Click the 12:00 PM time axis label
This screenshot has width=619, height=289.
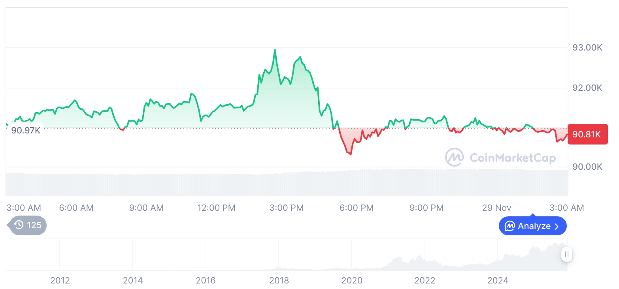(216, 208)
